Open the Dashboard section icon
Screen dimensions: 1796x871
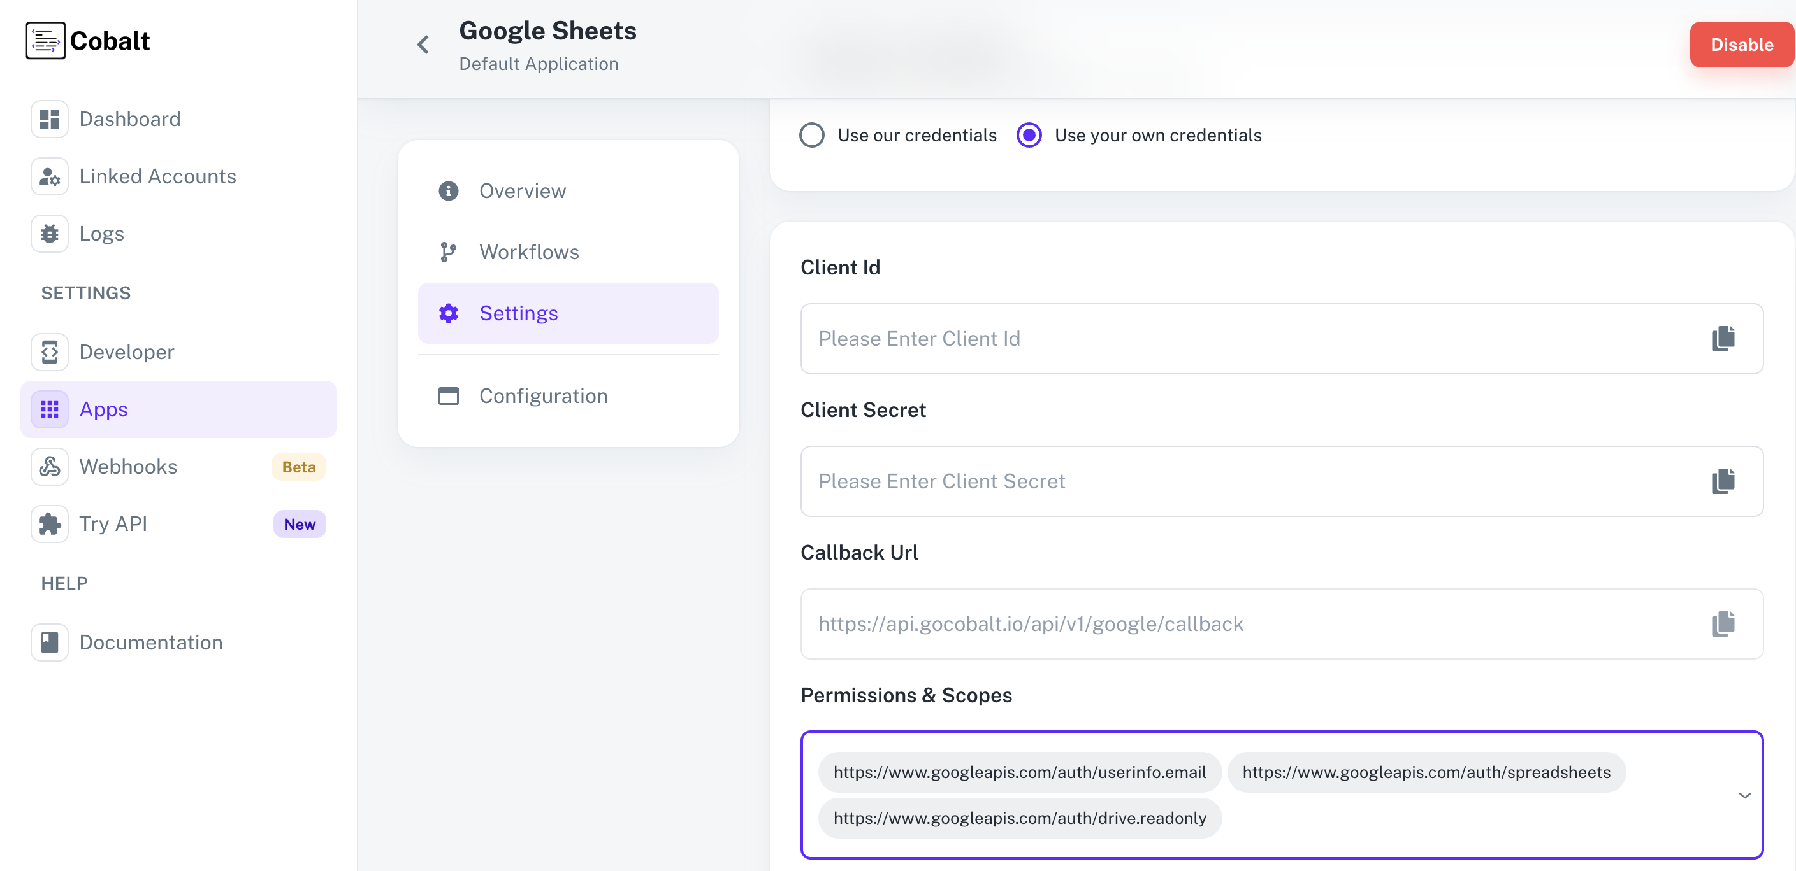pos(50,118)
